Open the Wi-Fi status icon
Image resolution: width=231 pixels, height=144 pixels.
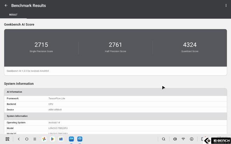183,139
